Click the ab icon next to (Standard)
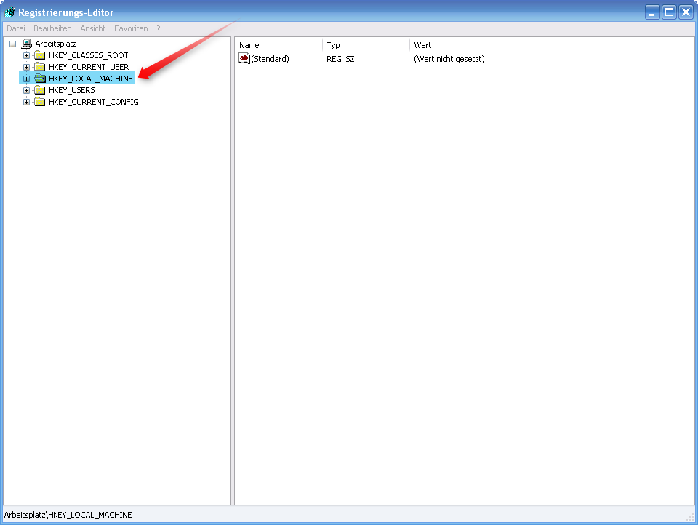This screenshot has width=698, height=525. (x=244, y=59)
